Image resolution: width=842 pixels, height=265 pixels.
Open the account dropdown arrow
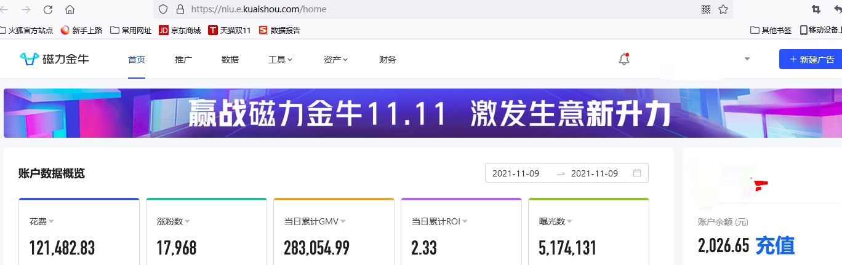coord(747,59)
